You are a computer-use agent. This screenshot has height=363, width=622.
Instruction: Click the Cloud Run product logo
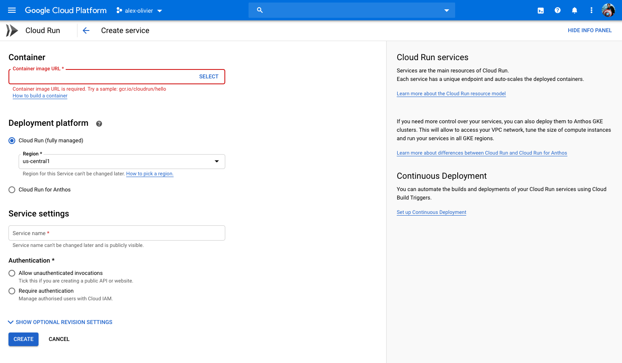tap(12, 30)
